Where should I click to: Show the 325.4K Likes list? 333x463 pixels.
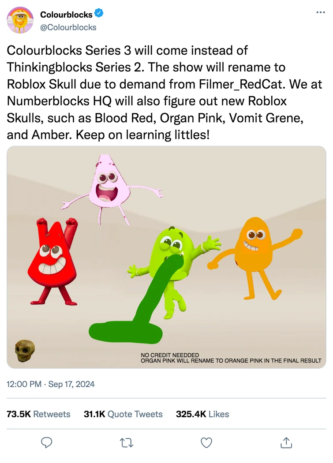click(x=202, y=414)
